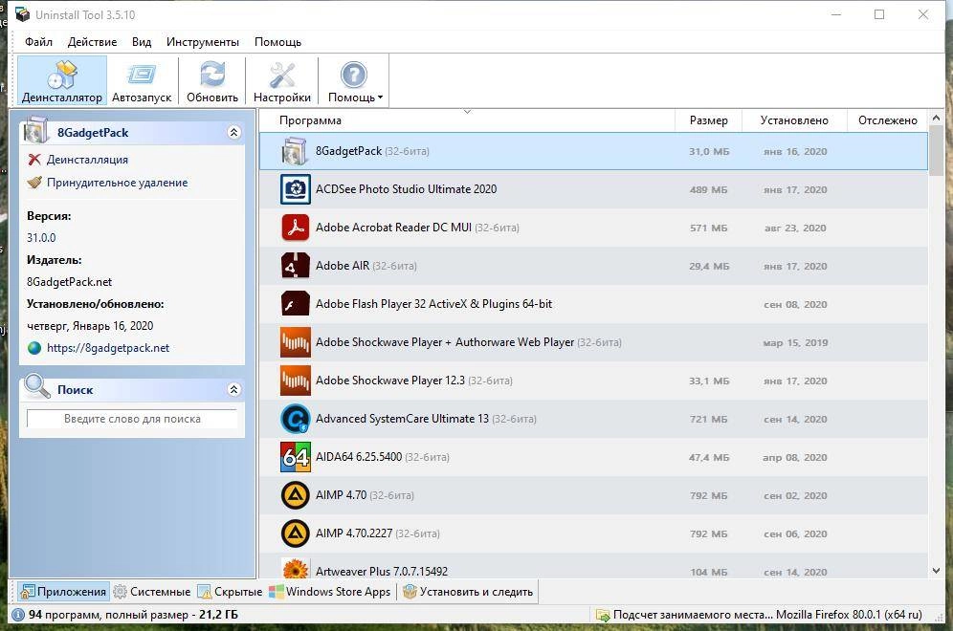
Task: Open the Вид menu
Action: 142,42
